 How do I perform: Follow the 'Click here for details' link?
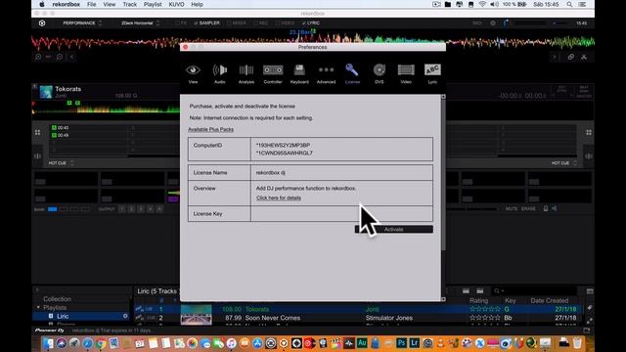point(279,198)
